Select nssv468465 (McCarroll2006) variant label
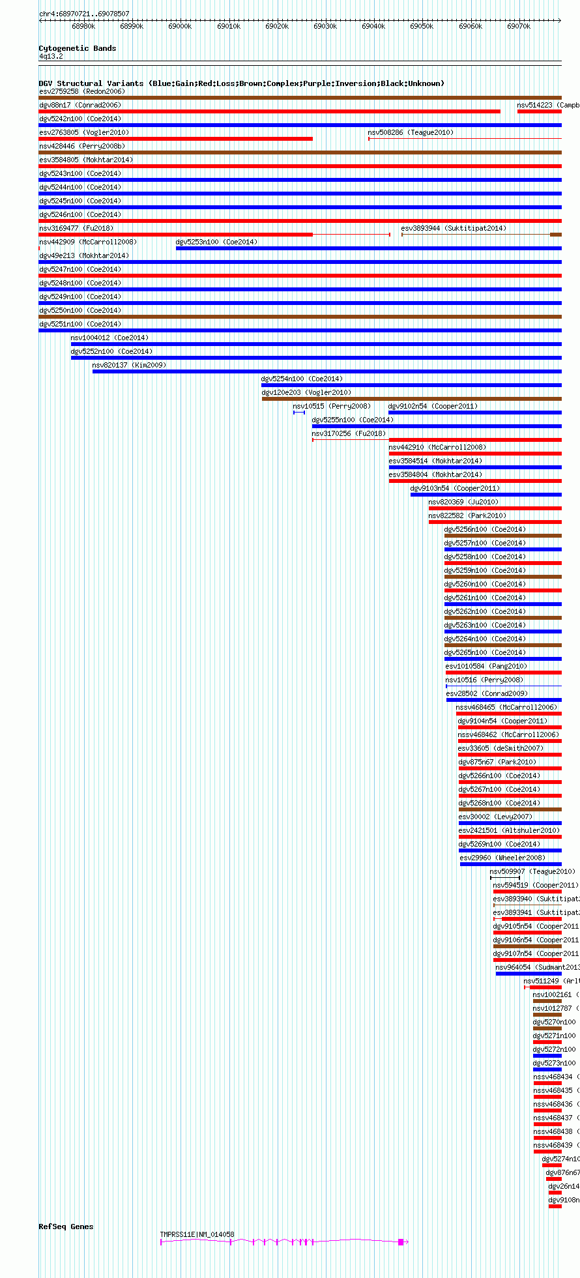Image resolution: width=580 pixels, height=1278 pixels. click(x=507, y=707)
